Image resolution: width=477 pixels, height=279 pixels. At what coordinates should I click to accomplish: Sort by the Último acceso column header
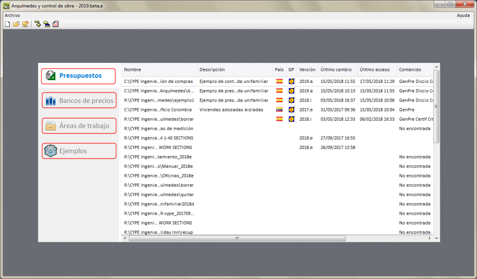click(377, 70)
